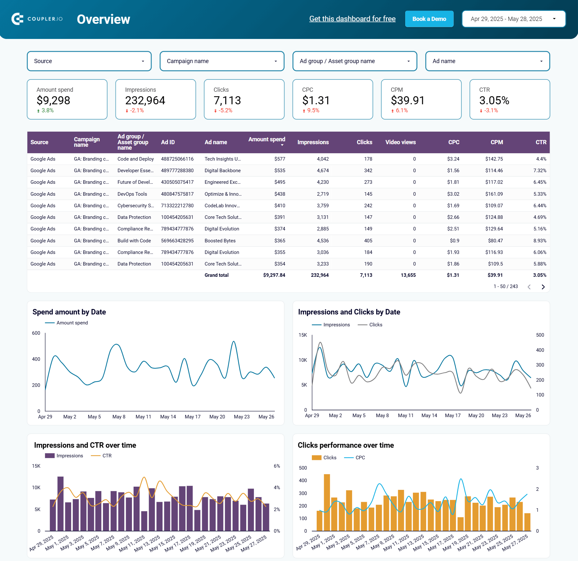Open the Source filter dropdown
This screenshot has width=578, height=561.
89,61
